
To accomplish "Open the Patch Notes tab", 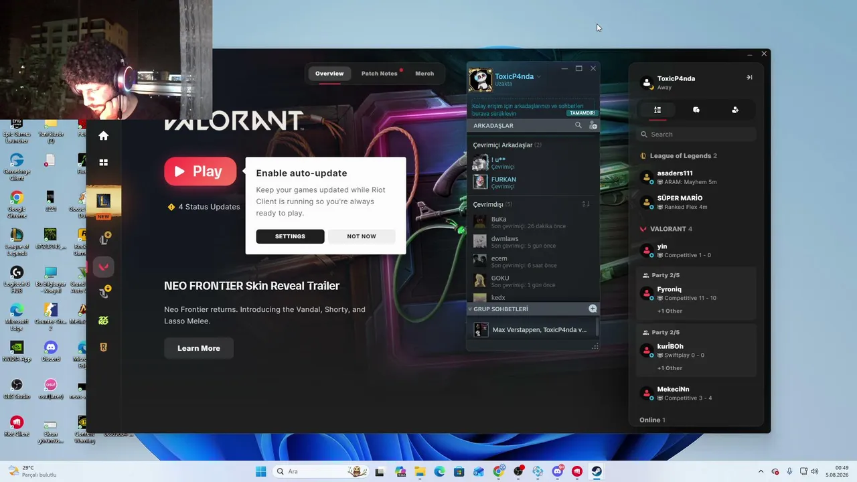I will click(380, 74).
